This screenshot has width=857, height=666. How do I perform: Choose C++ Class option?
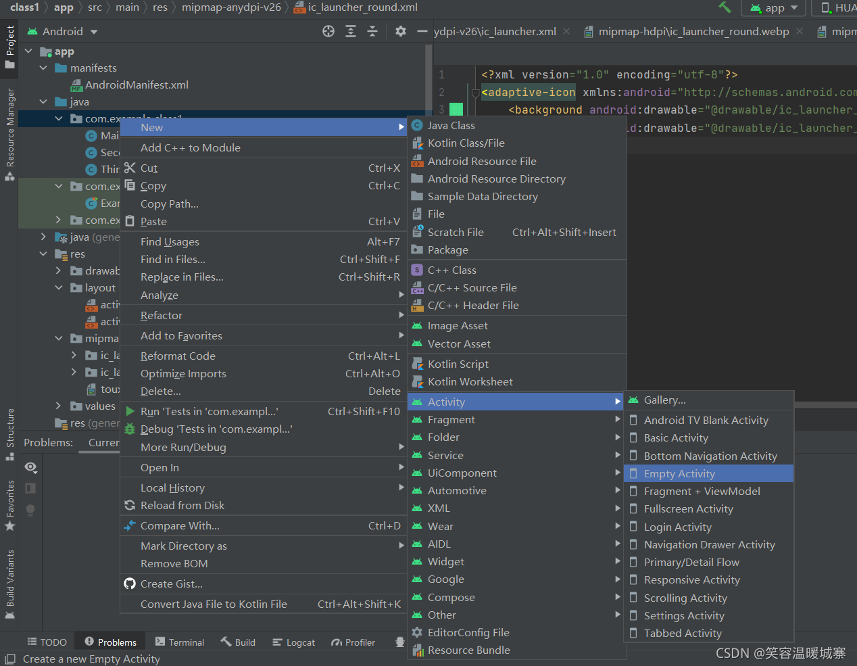517,270
